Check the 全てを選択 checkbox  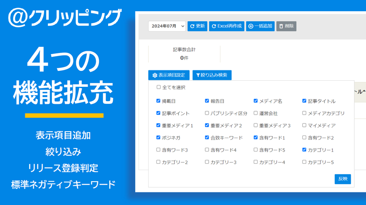point(159,87)
